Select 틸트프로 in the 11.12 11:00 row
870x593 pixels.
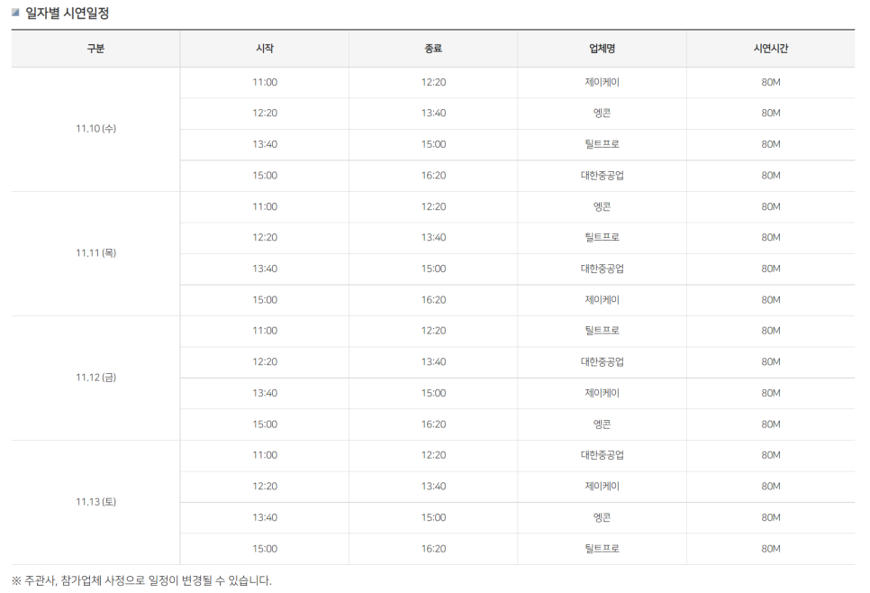(x=602, y=331)
